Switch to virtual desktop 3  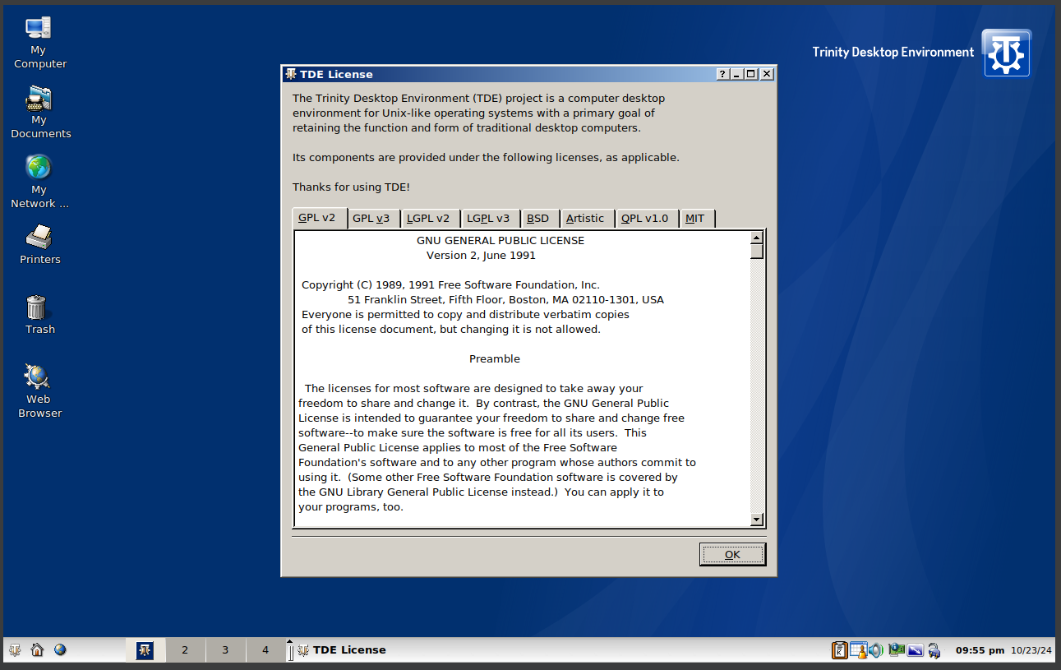tap(225, 650)
